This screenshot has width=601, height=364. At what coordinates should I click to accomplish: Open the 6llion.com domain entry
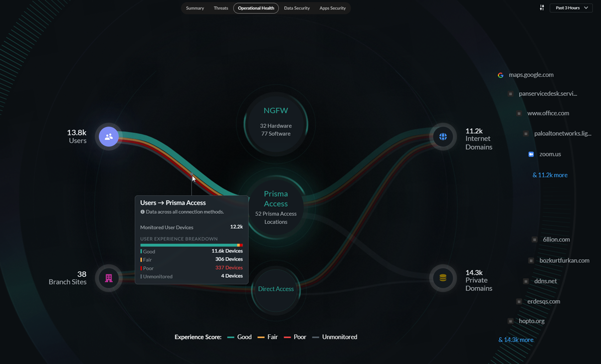click(556, 239)
